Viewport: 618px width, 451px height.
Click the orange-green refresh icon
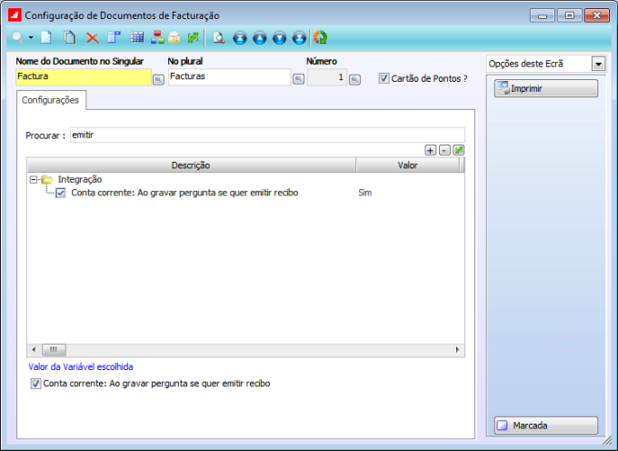[320, 38]
